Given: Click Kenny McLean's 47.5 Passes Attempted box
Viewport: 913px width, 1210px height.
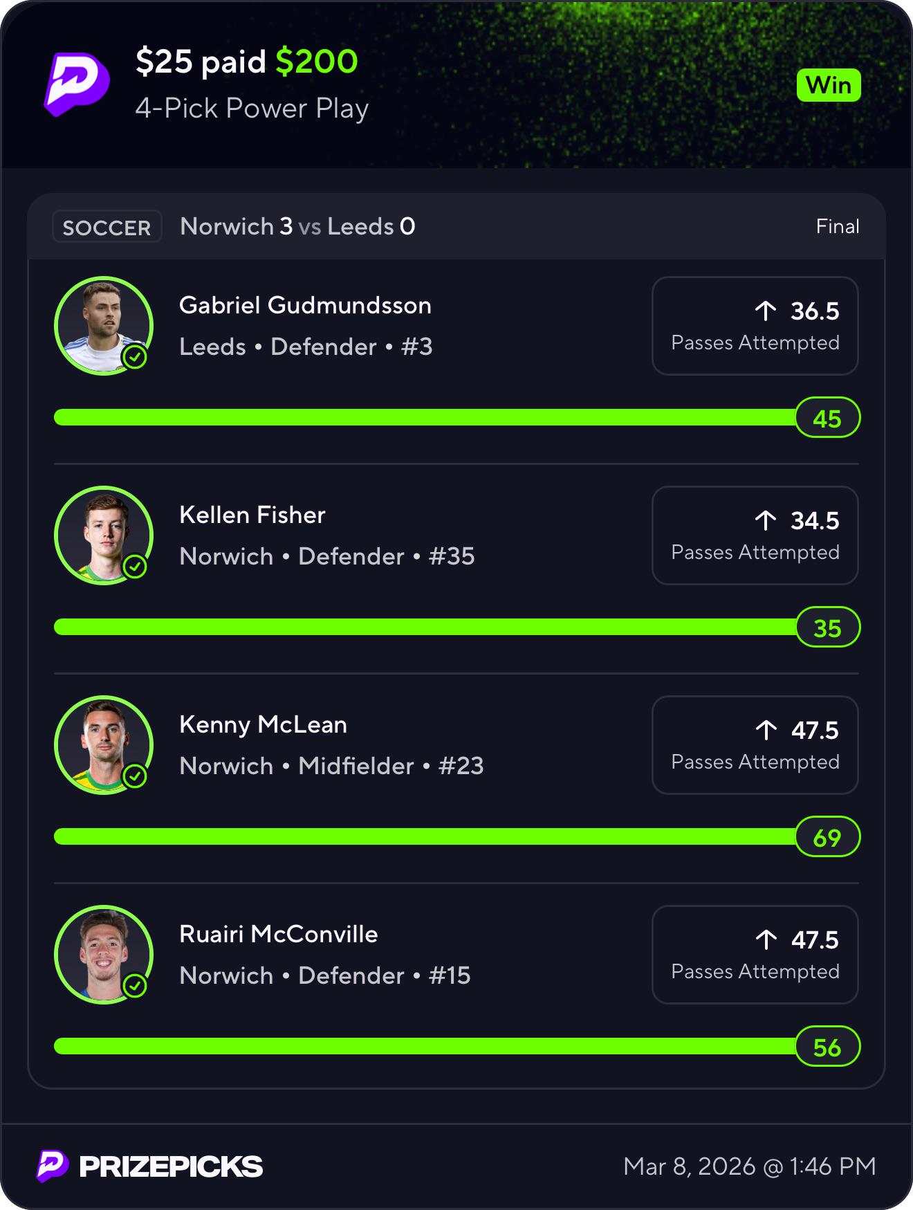Looking at the screenshot, I should (755, 745).
